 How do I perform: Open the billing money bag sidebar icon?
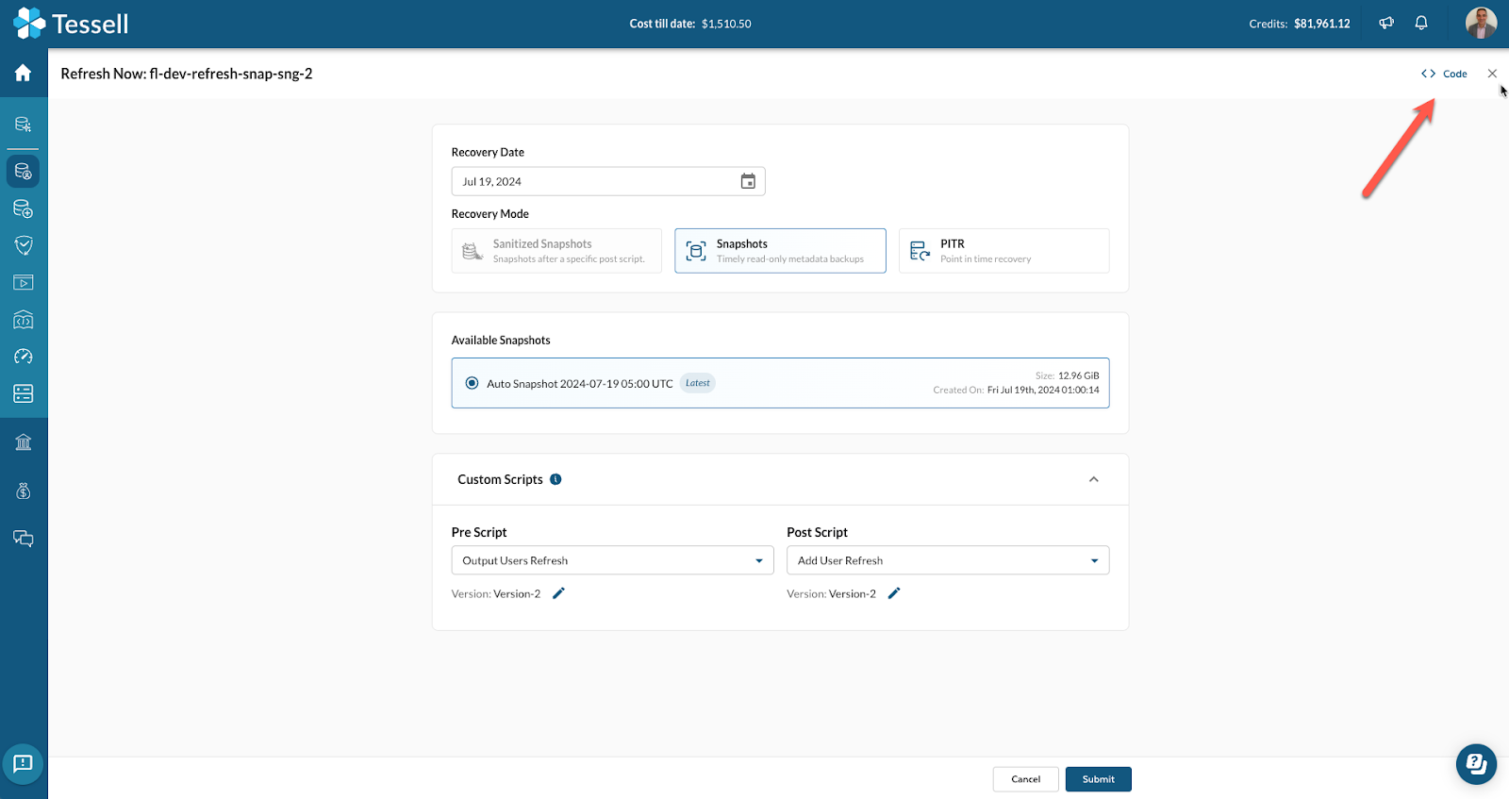[x=24, y=491]
